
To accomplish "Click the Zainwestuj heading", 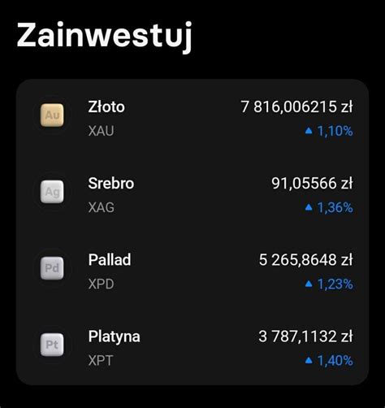I will pos(105,37).
